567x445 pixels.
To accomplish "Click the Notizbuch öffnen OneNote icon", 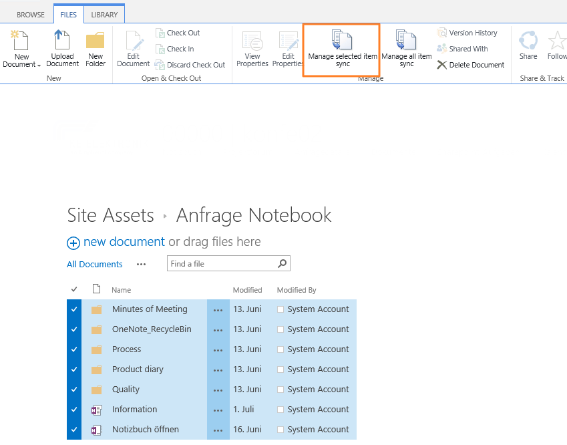I will (x=97, y=430).
